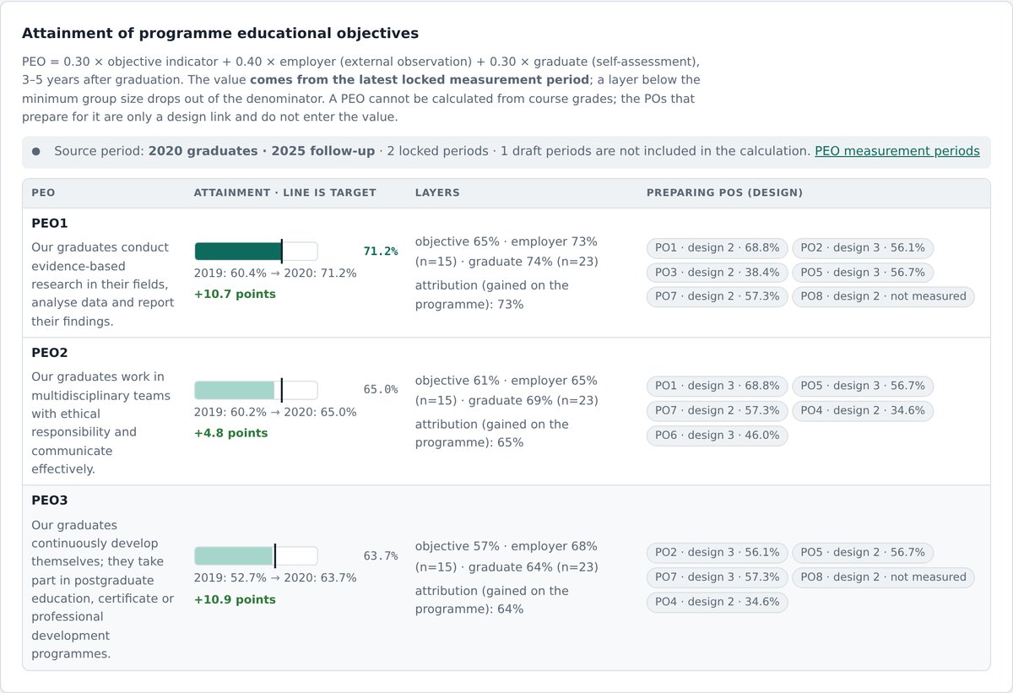Select PO5 · design 2 · 56.7% chip
1013x693 pixels.
click(863, 553)
